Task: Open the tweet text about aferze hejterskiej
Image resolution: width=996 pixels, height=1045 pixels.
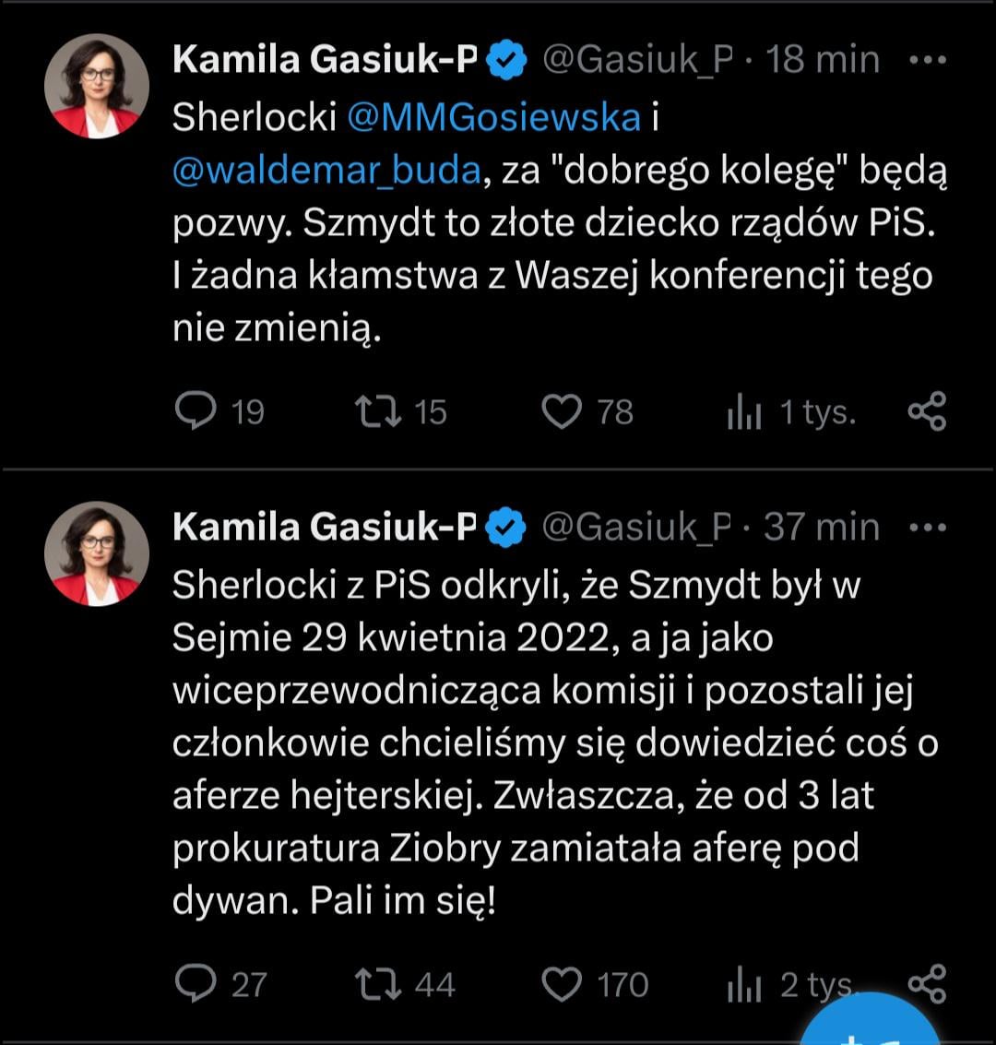Action: [555, 742]
